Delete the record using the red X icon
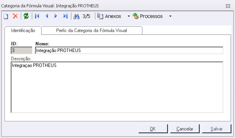Screen dimensions: 235x138 pos(15,16)
